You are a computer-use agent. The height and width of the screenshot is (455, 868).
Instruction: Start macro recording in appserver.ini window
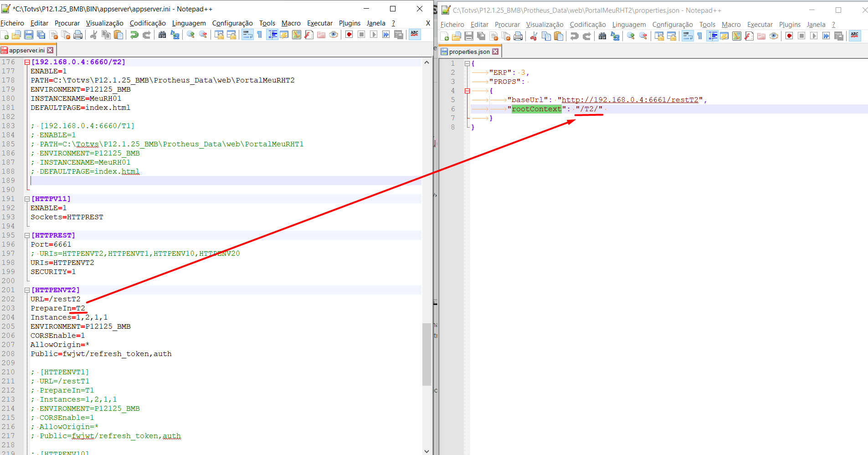pos(349,35)
